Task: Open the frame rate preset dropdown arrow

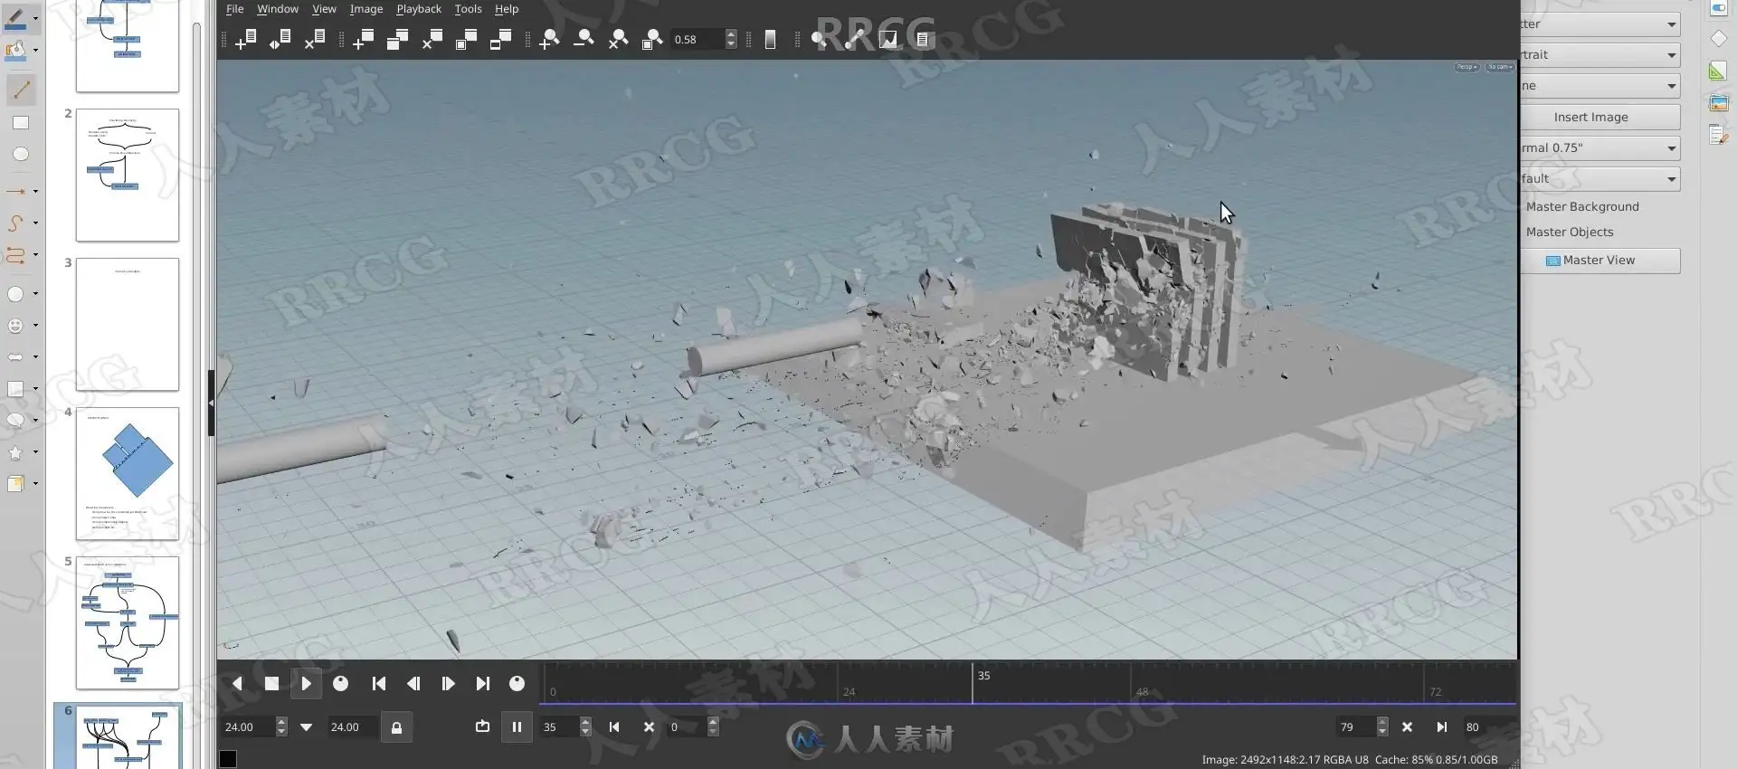Action: 306,727
